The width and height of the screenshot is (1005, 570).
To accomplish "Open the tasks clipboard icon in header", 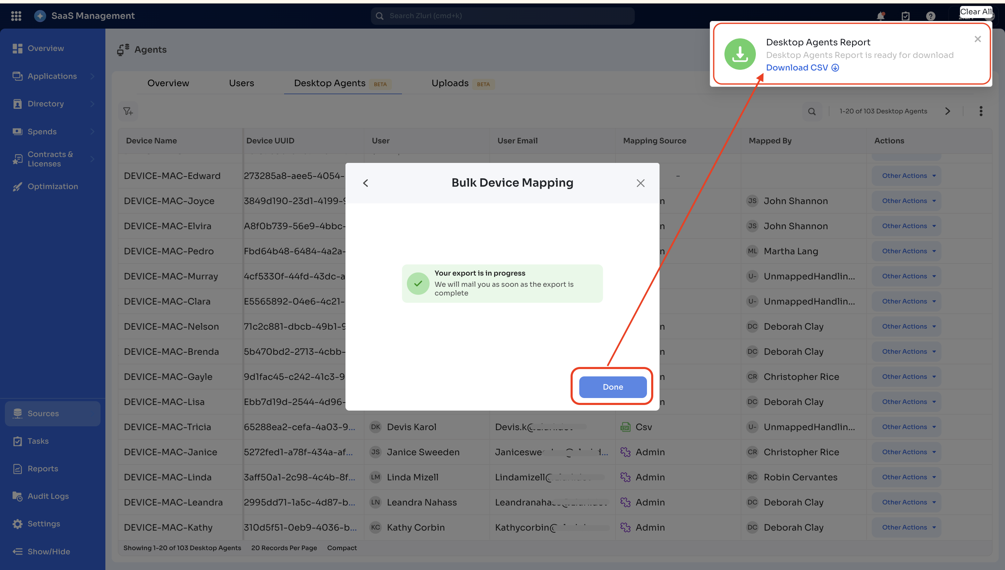I will (x=906, y=16).
